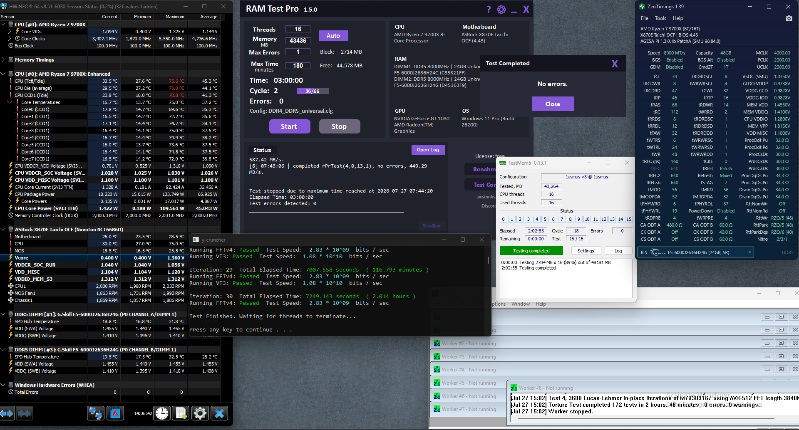Viewport: 799px width, 430px height.
Task: Open Prime95 Window menu
Action: (x=521, y=304)
